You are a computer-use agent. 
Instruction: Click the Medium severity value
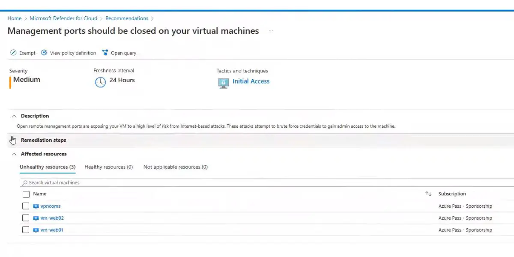27,80
